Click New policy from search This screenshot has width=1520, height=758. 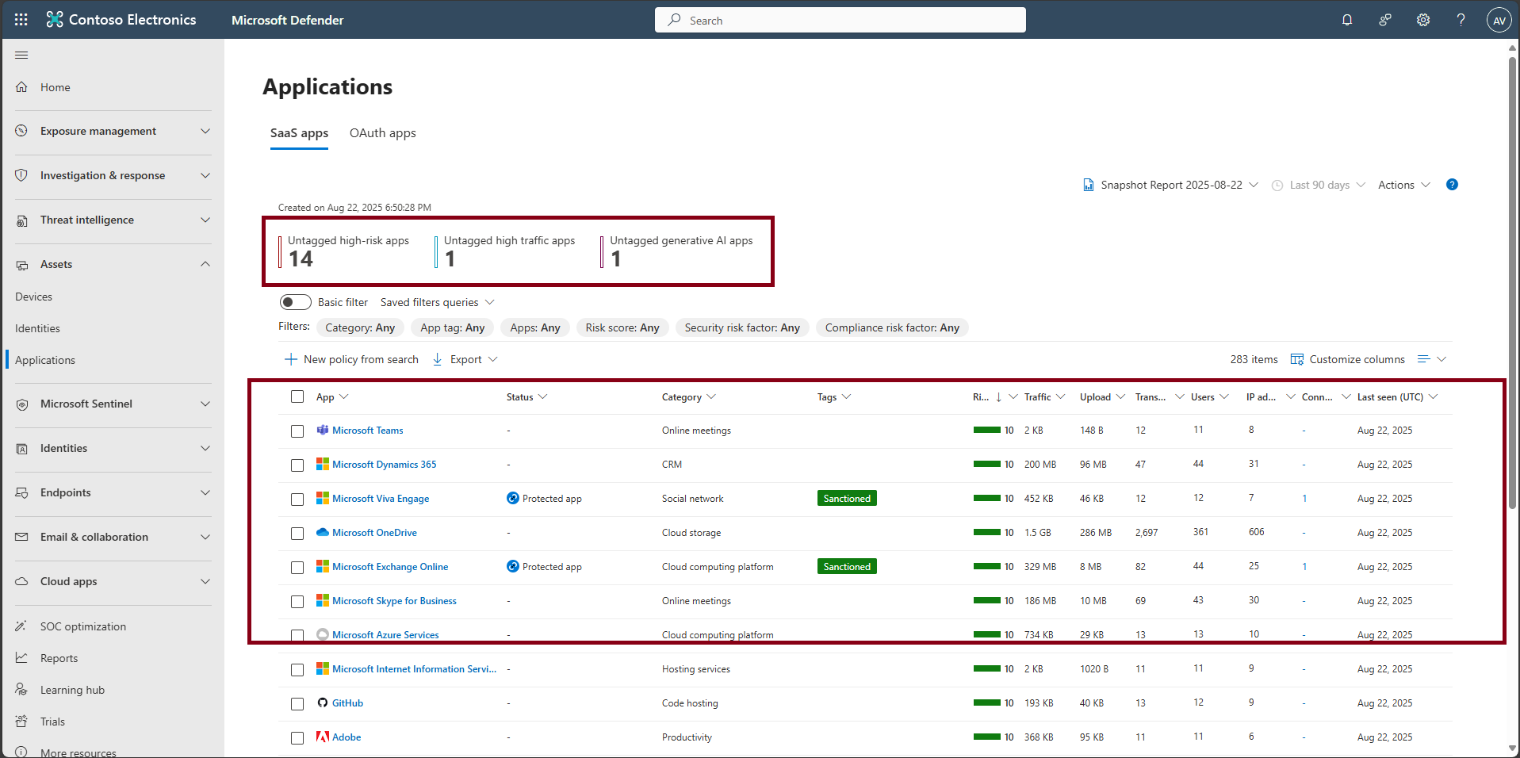point(351,359)
